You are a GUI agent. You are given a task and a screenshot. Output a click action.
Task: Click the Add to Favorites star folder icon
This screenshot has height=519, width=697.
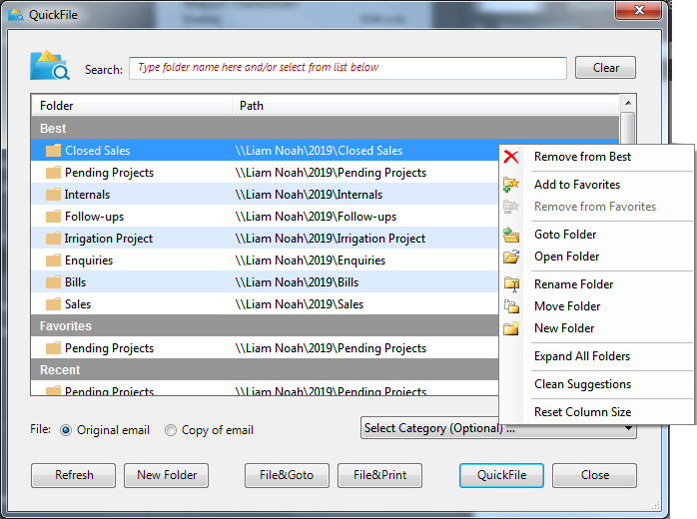pos(511,185)
